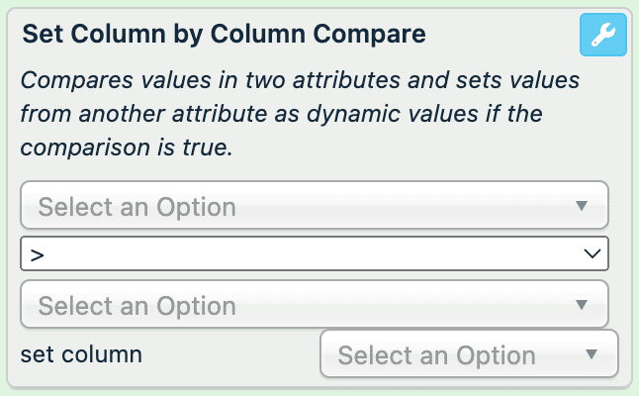Open the comparison operator dropdown showing >

pyautogui.click(x=314, y=254)
